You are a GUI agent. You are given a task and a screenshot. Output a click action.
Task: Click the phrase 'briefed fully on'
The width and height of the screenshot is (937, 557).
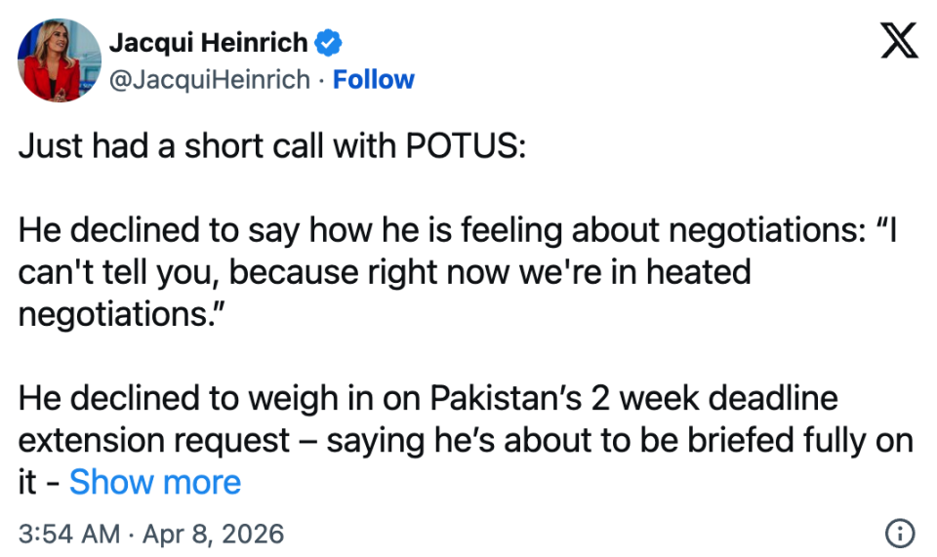[804, 440]
